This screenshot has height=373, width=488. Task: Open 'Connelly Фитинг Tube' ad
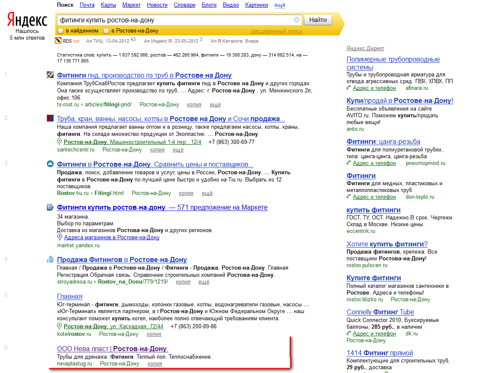[x=380, y=312]
